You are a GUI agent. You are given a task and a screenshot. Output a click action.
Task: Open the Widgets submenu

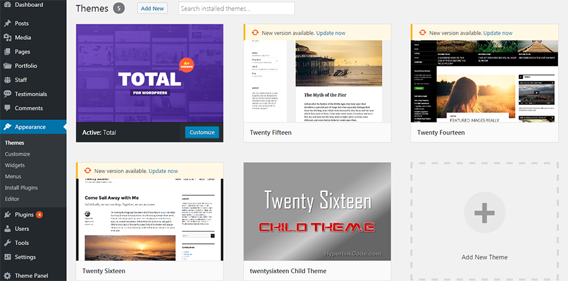point(15,165)
